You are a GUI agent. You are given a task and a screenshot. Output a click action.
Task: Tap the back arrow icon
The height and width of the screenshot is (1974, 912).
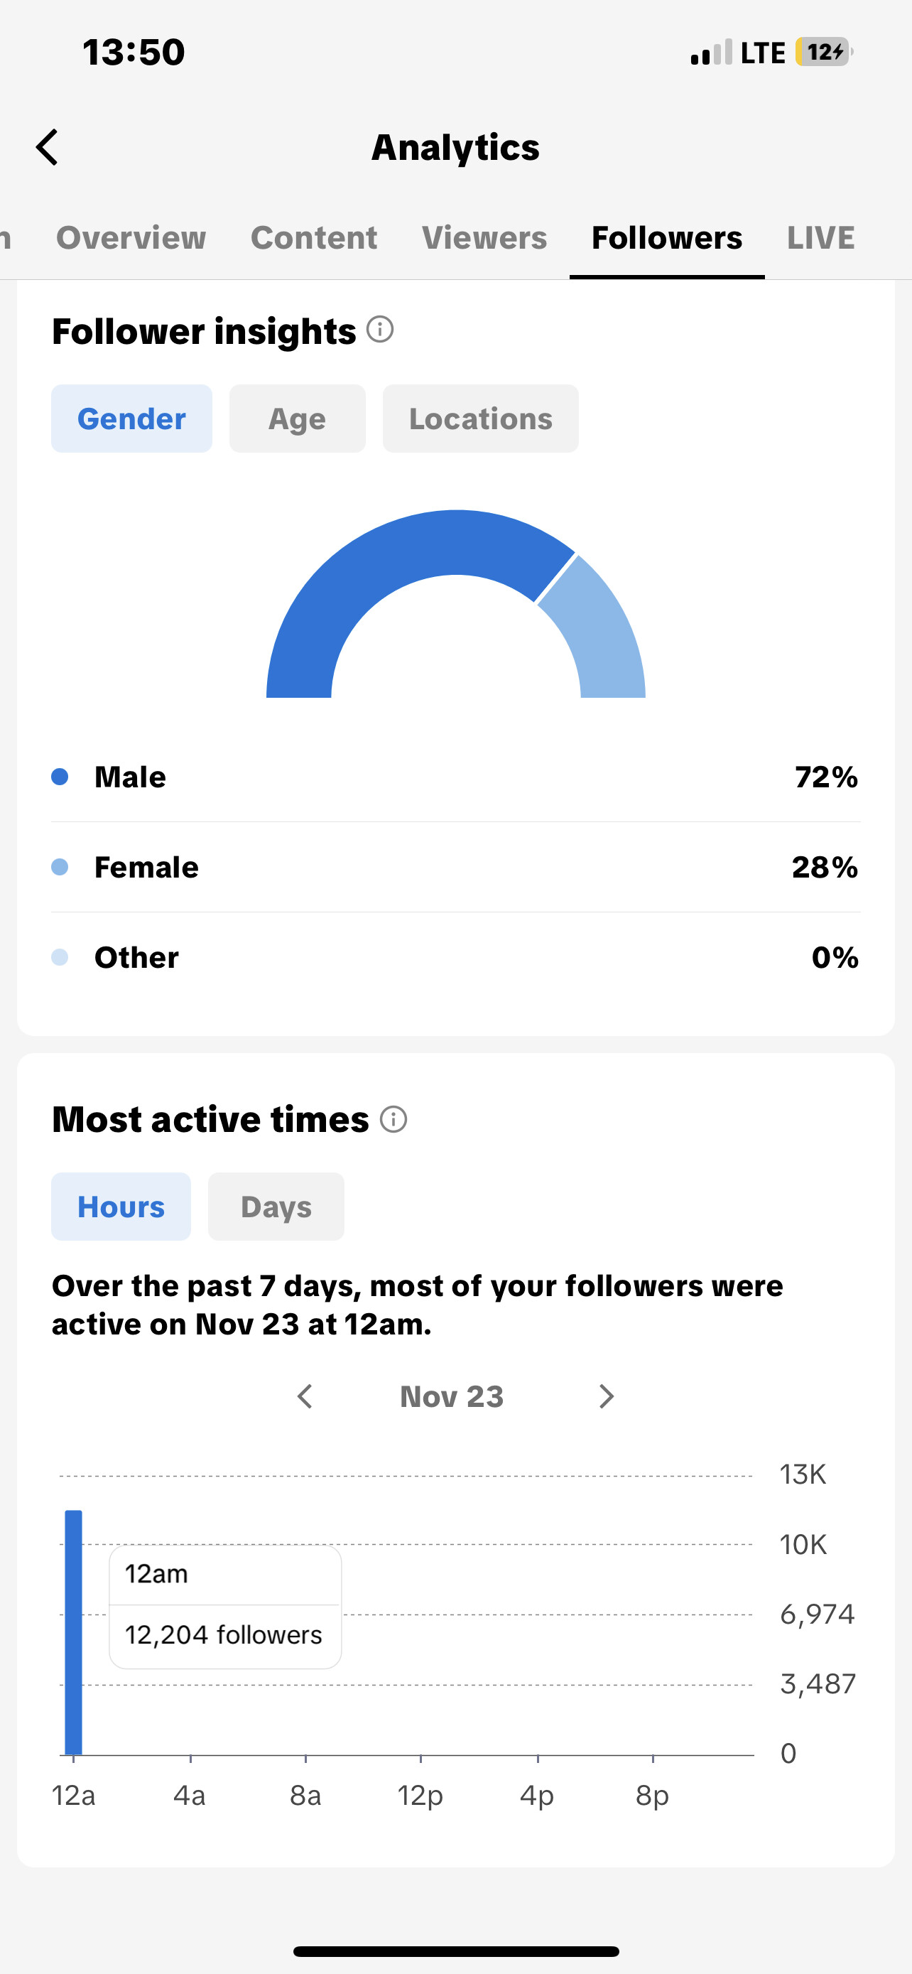point(48,147)
